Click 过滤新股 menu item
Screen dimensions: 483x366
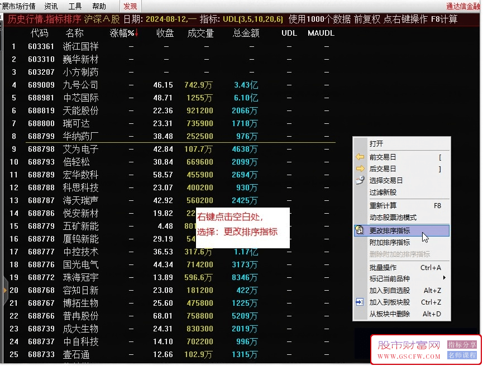coord(401,192)
